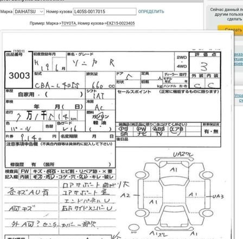Click the TOYOTA example link

click(x=69, y=23)
